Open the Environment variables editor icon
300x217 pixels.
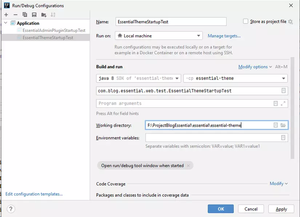283,138
